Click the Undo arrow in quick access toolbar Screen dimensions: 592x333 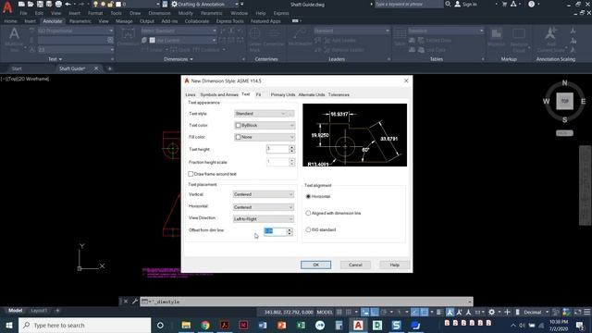coord(68,4)
